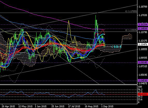Click the t0 1.13976 line label
The image size is (148, 108).
point(131,30)
